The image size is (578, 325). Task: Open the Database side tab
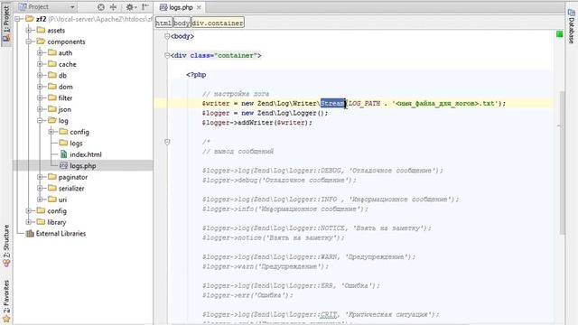571,25
